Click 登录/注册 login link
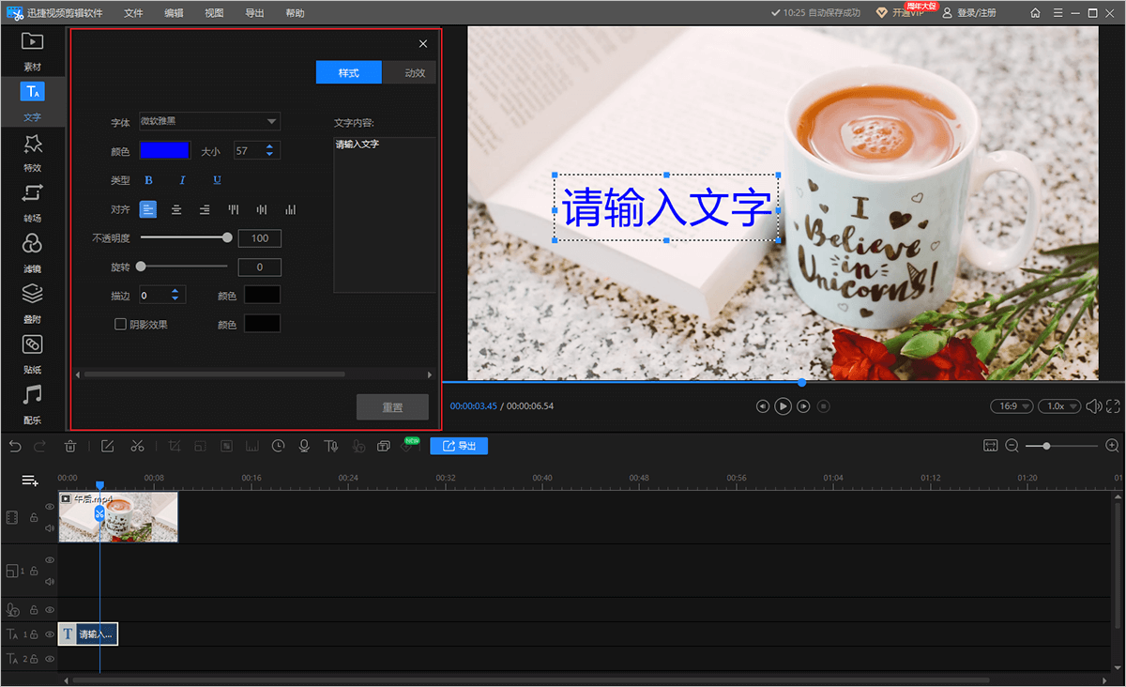 [968, 13]
